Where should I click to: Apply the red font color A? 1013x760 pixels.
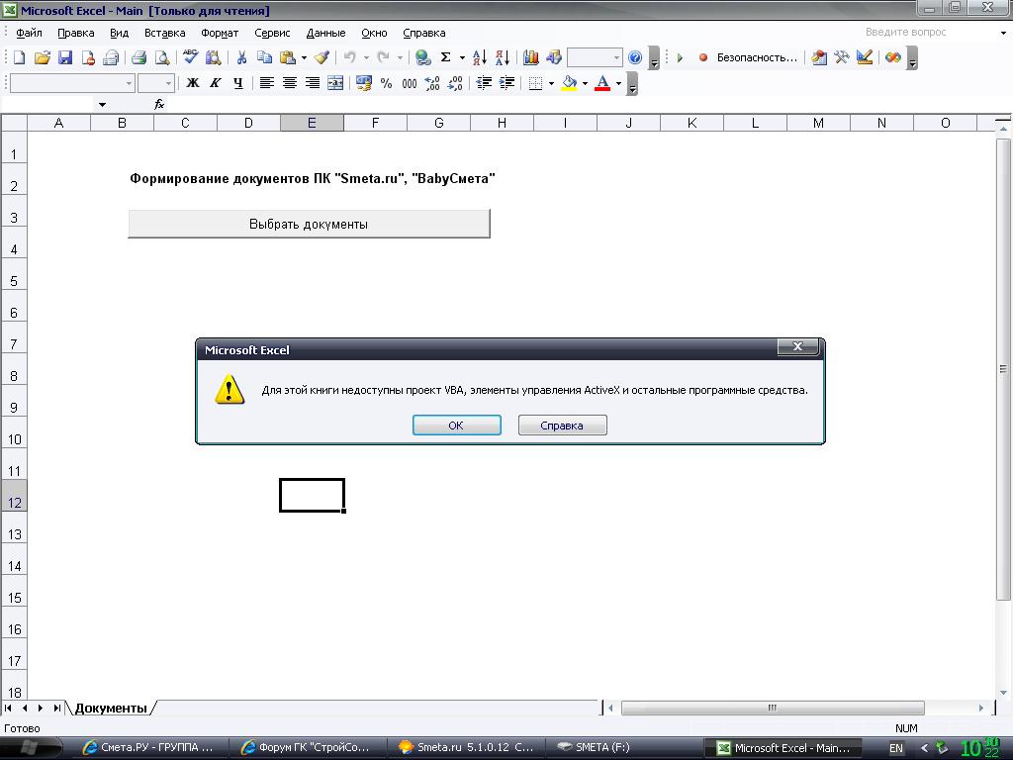(602, 83)
